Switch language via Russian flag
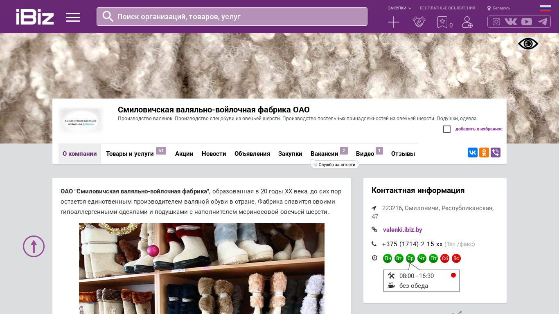Viewport: 559px width, 314px height. click(545, 8)
